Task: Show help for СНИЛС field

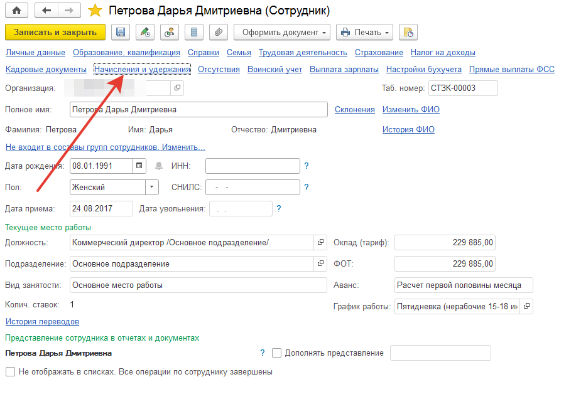Action: 307,187
